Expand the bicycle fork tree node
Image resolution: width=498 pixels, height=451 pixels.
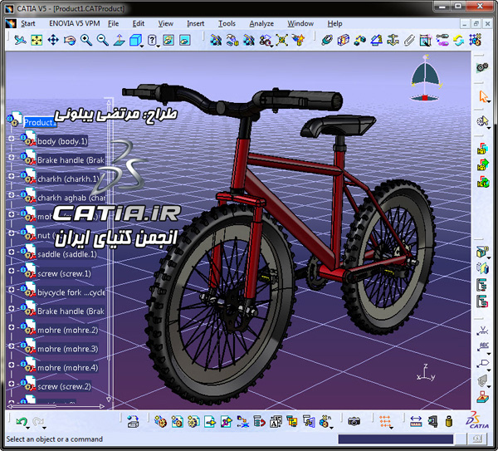pyautogui.click(x=11, y=289)
